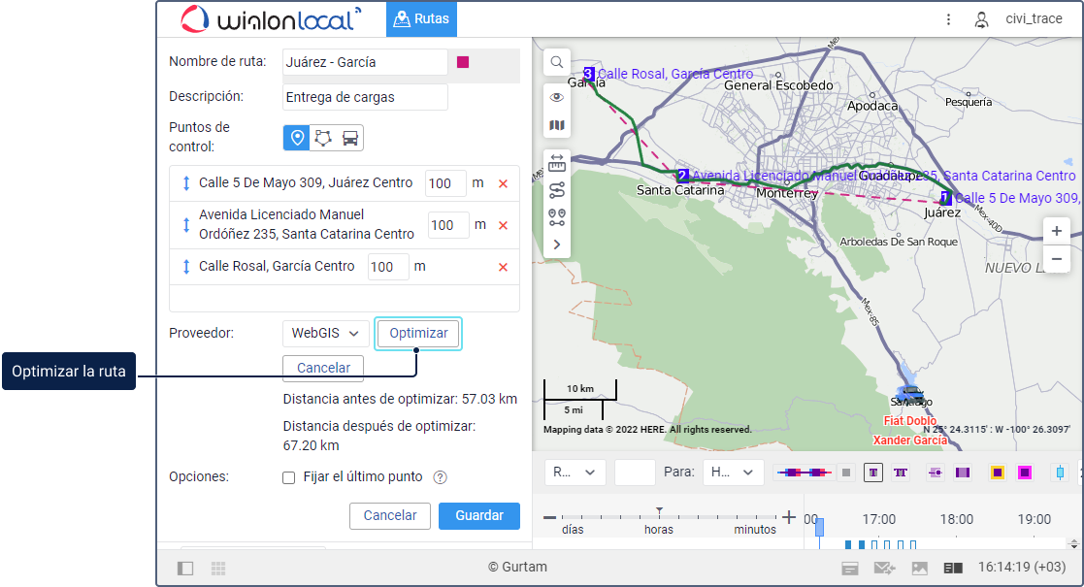Image resolution: width=1084 pixels, height=587 pixels.
Task: Reorder Calle 5 De Mayo 309 point
Action: click(x=186, y=183)
